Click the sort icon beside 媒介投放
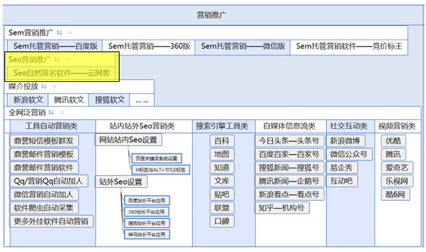 44,86
